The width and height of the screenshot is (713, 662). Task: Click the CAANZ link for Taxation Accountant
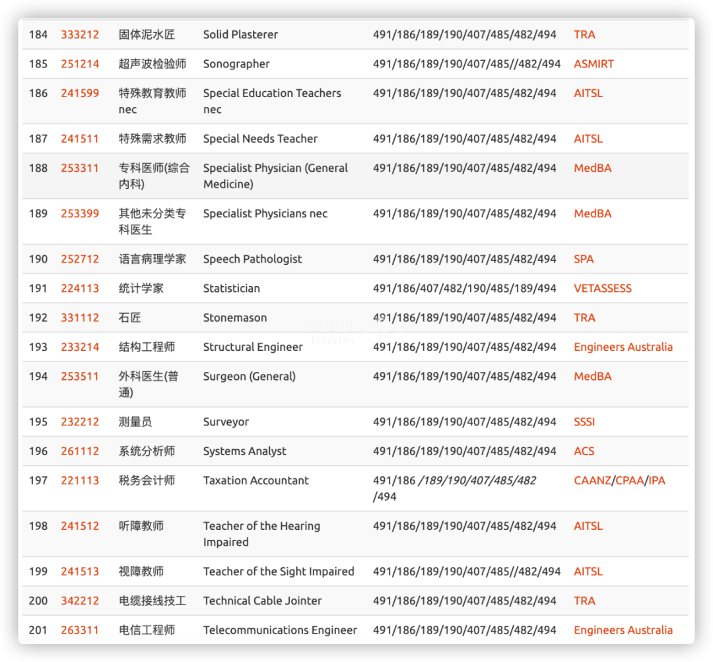click(592, 480)
